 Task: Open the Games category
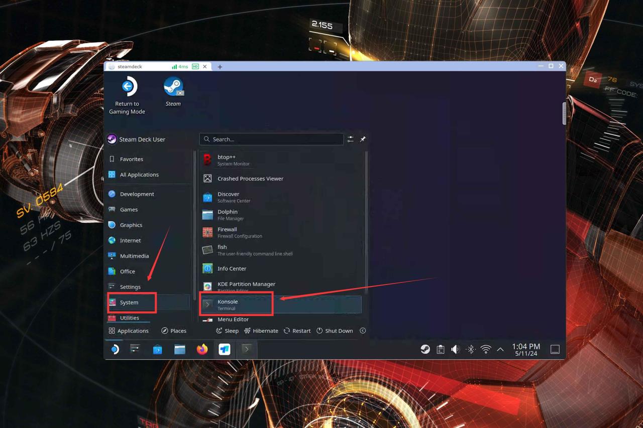[149, 210]
